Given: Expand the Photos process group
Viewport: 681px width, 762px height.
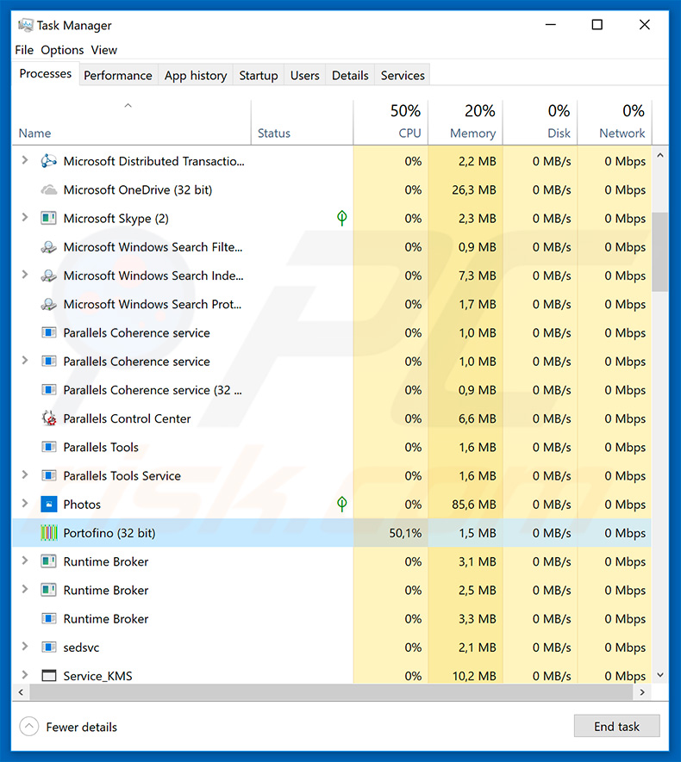Looking at the screenshot, I should (x=25, y=504).
